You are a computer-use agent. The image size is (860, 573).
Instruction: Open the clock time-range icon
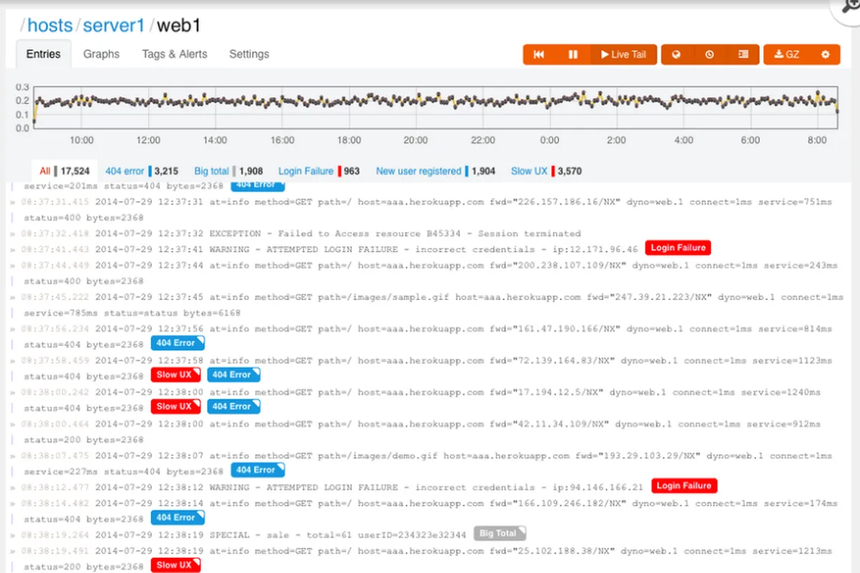(x=709, y=54)
